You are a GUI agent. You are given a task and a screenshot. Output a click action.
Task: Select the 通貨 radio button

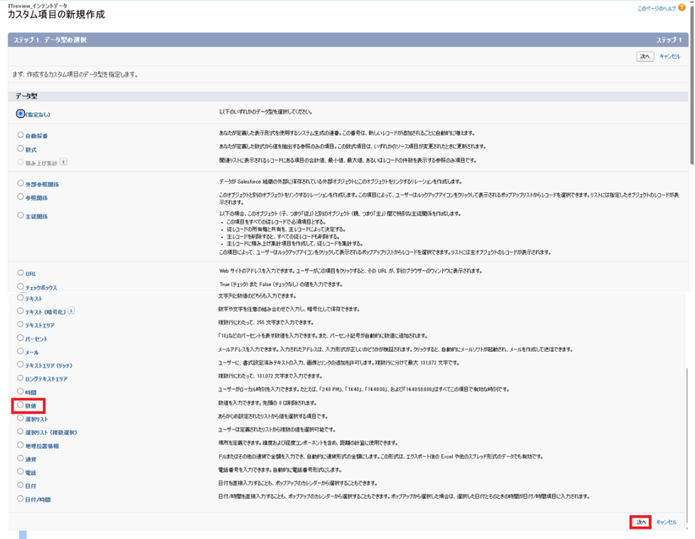[x=21, y=459]
